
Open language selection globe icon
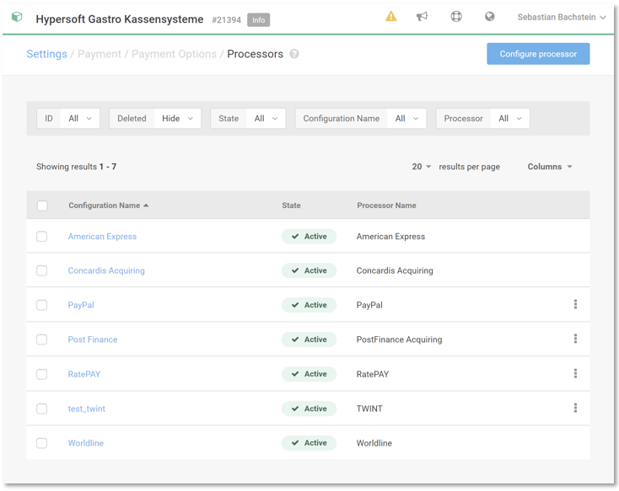click(489, 17)
